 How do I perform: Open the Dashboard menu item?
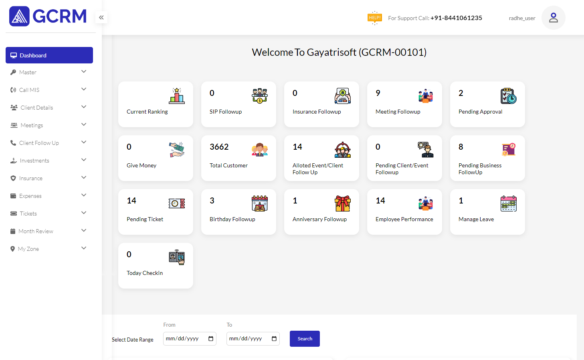49,55
